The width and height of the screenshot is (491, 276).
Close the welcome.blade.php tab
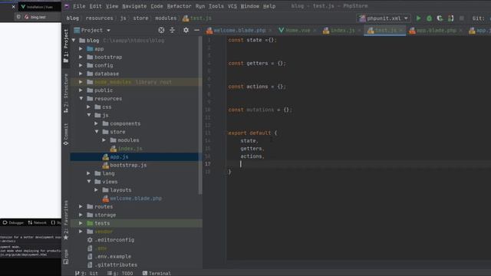pyautogui.click(x=270, y=31)
